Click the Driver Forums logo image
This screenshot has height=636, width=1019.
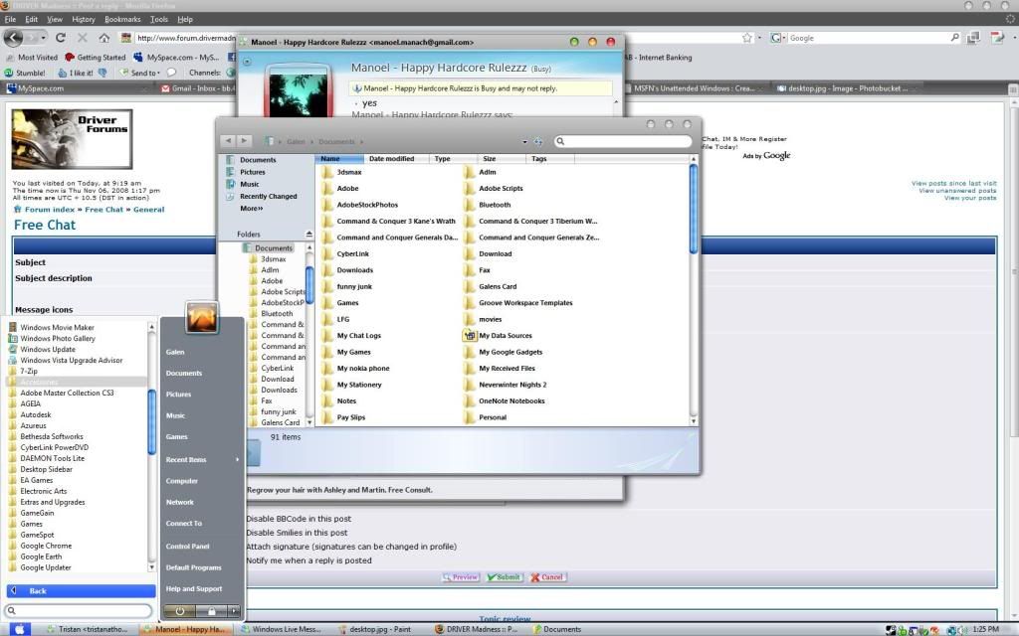click(x=72, y=139)
